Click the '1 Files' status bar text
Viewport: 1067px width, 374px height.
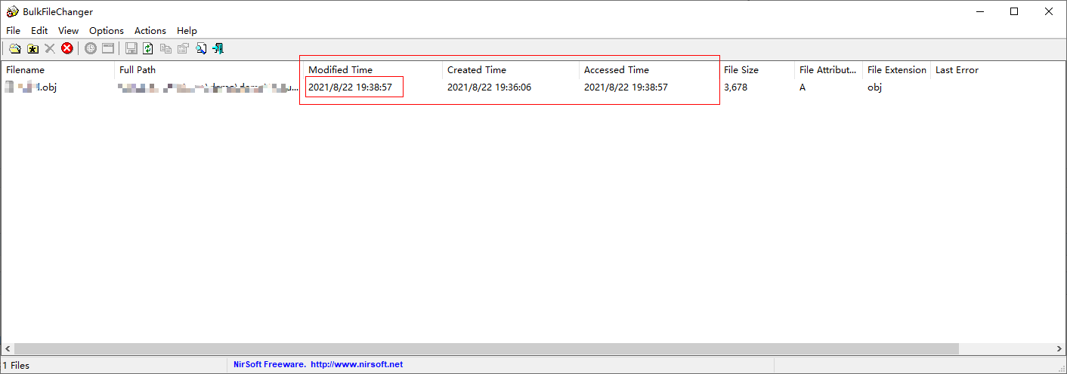click(x=16, y=365)
